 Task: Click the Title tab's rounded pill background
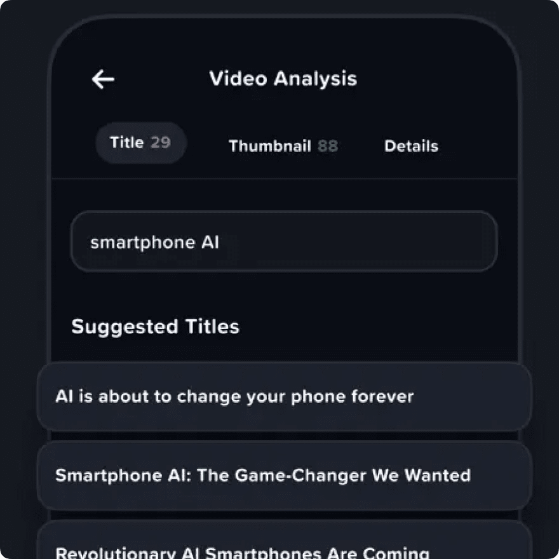pyautogui.click(x=140, y=142)
